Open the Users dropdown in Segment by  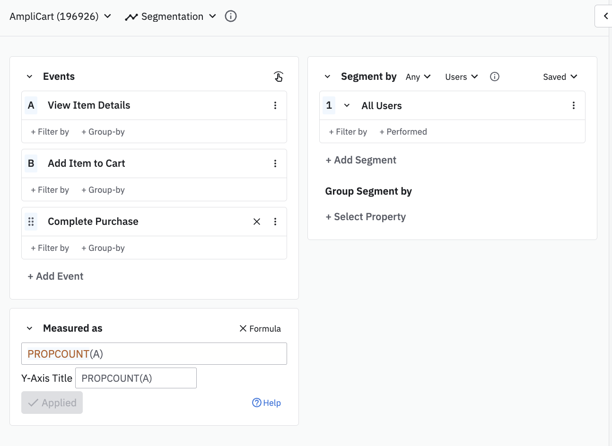pos(462,77)
